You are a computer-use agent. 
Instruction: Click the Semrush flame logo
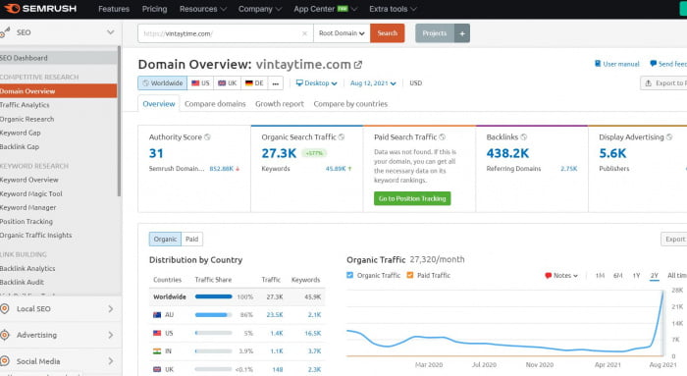tap(12, 8)
